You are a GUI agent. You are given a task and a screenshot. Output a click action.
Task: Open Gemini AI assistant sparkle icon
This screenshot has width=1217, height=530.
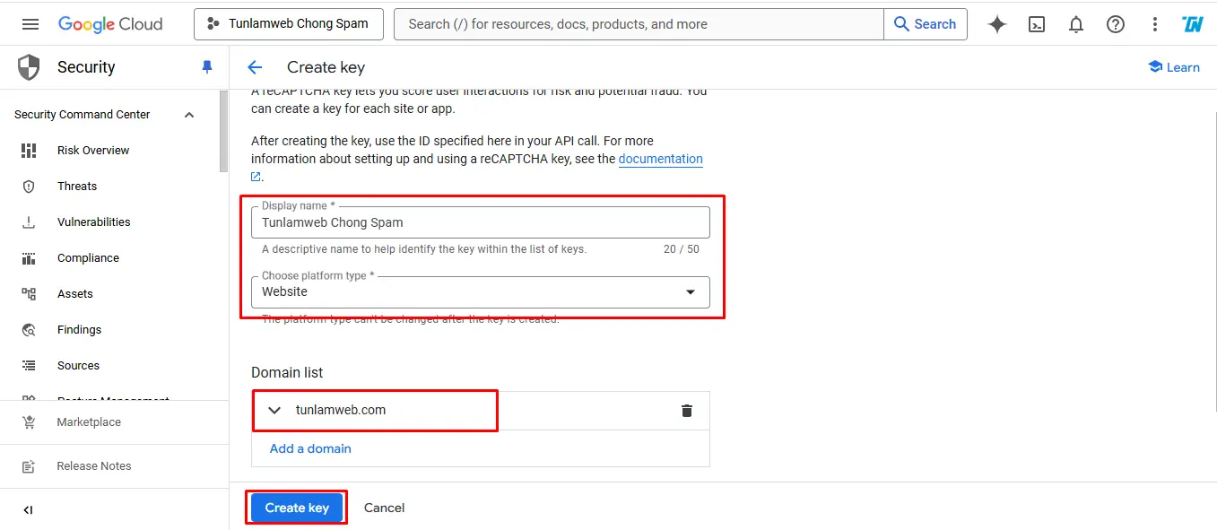997,24
